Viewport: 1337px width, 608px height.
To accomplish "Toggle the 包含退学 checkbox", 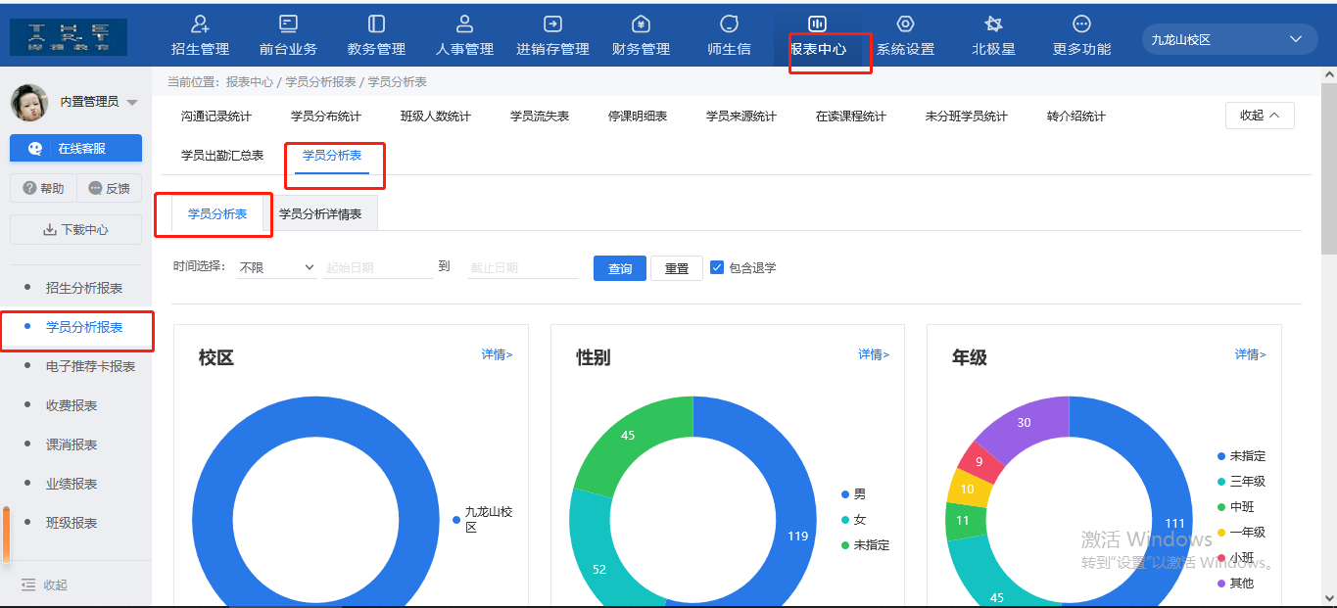I will click(x=717, y=267).
